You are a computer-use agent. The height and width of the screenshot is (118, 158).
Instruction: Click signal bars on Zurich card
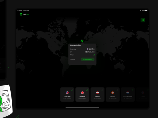117,90
